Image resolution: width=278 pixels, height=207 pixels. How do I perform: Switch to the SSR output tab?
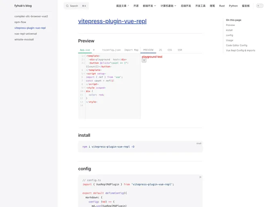(x=180, y=50)
